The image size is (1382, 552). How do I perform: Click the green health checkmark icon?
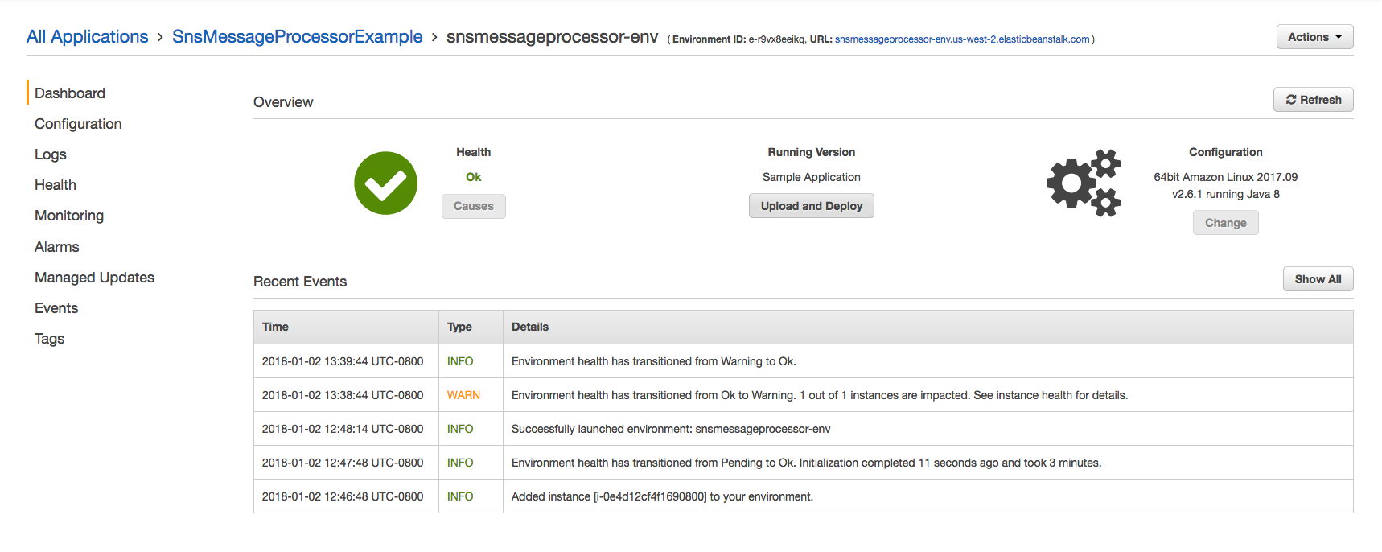pos(385,183)
